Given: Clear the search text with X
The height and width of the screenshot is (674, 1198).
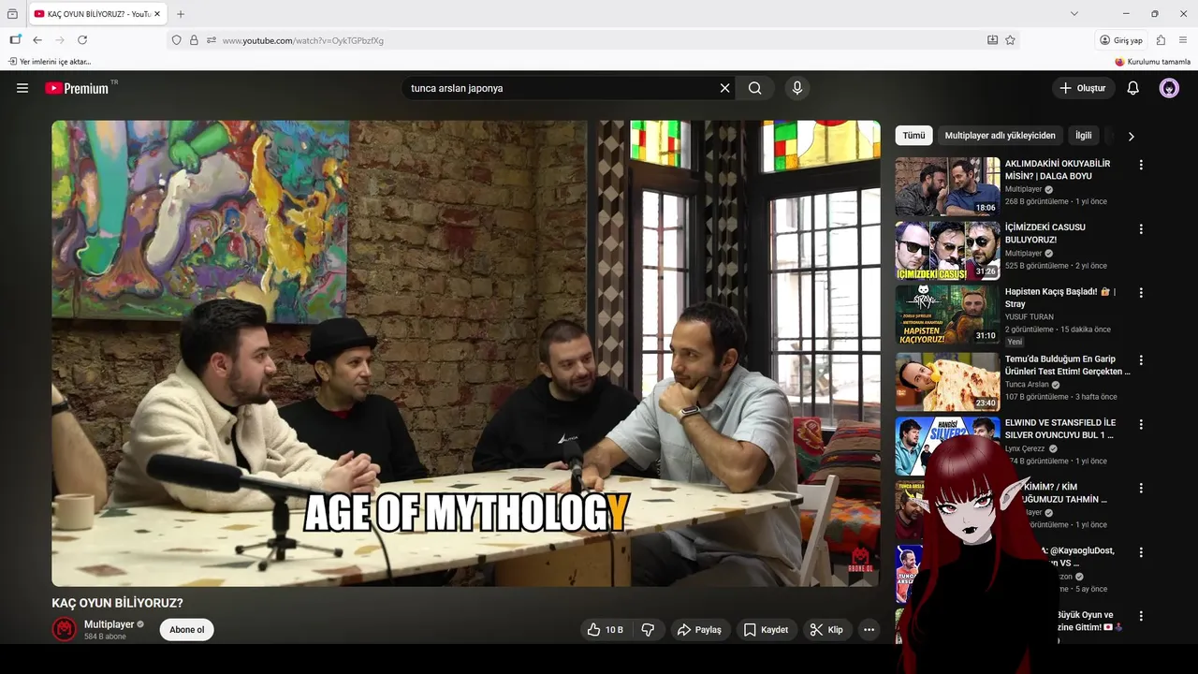Looking at the screenshot, I should [x=724, y=88].
